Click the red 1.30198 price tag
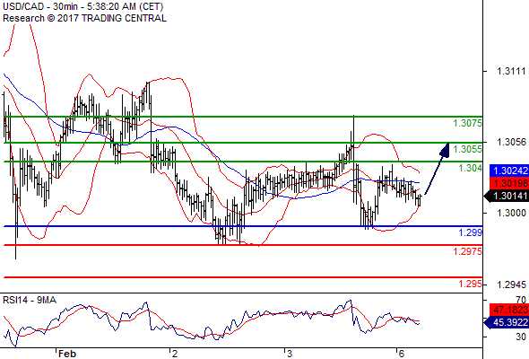Viewport: 529px width, 359px height. coord(509,183)
